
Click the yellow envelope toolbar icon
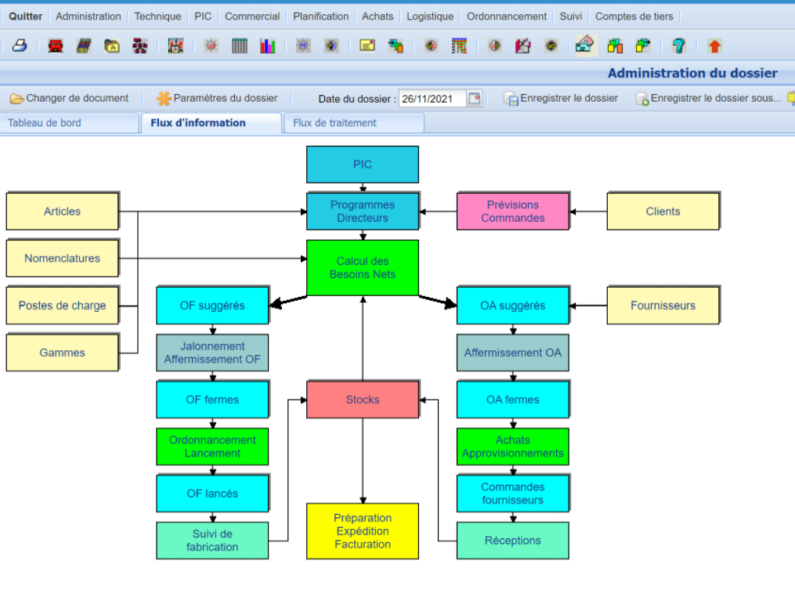pos(367,46)
